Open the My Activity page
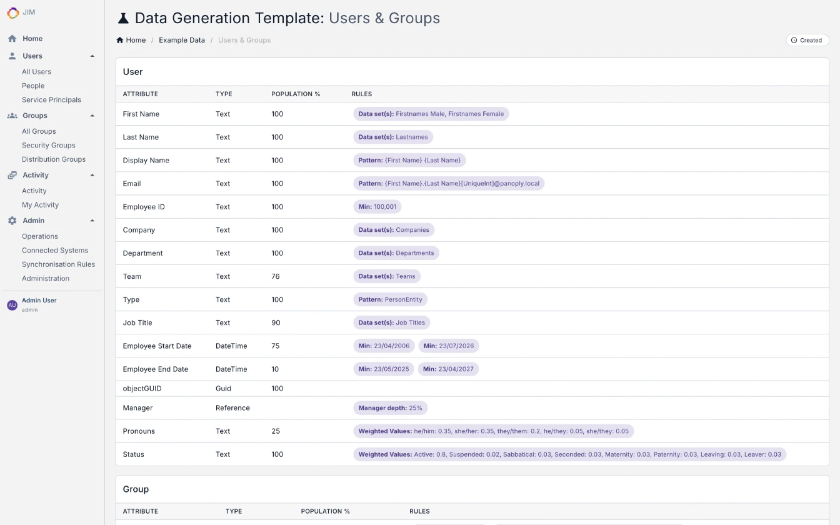The width and height of the screenshot is (840, 525). coord(40,204)
